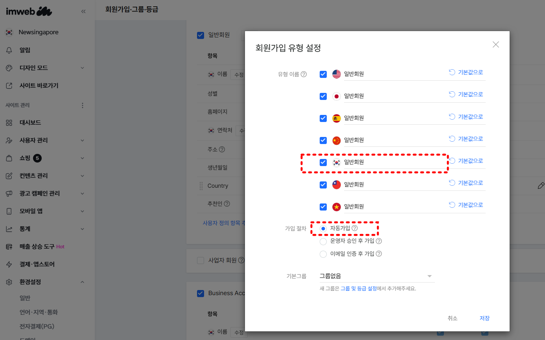The width and height of the screenshot is (545, 340).
Task: Click help icon next to 유형 이름
Action: click(x=304, y=74)
